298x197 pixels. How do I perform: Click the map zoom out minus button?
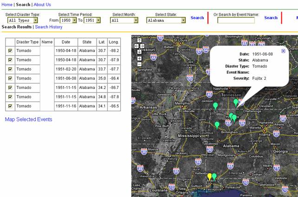tap(139, 64)
